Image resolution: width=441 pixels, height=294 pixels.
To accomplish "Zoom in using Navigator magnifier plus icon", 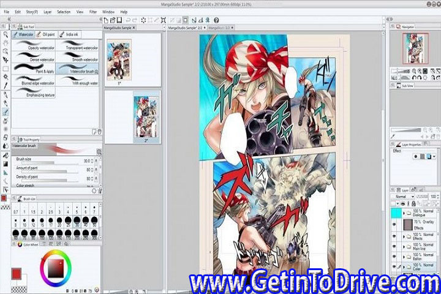I will click(x=420, y=72).
